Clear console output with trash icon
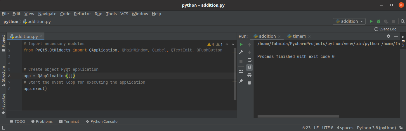This screenshot has width=406, height=131. 249,83
